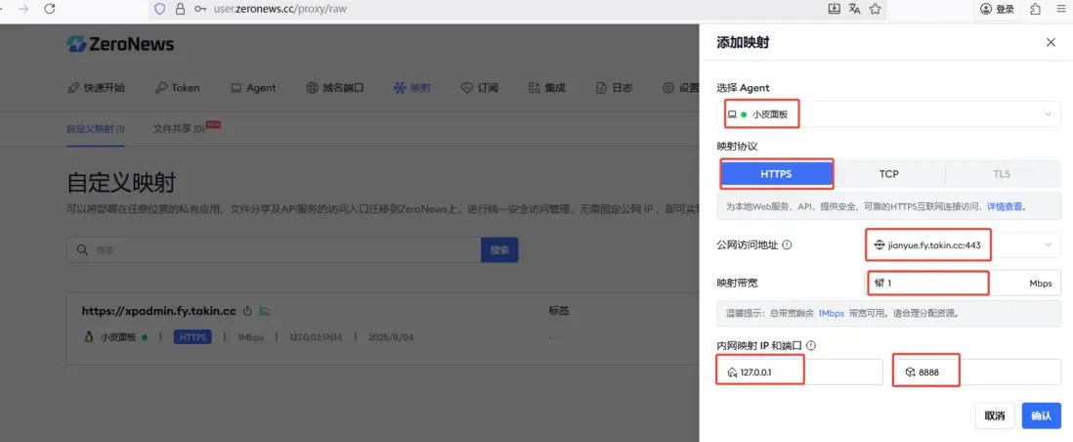
Task: Click the ZeroNews logo
Action: coord(120,45)
